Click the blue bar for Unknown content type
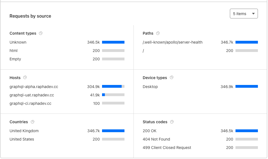Image resolution: width=268 pixels, height=159 pixels. 113,42
